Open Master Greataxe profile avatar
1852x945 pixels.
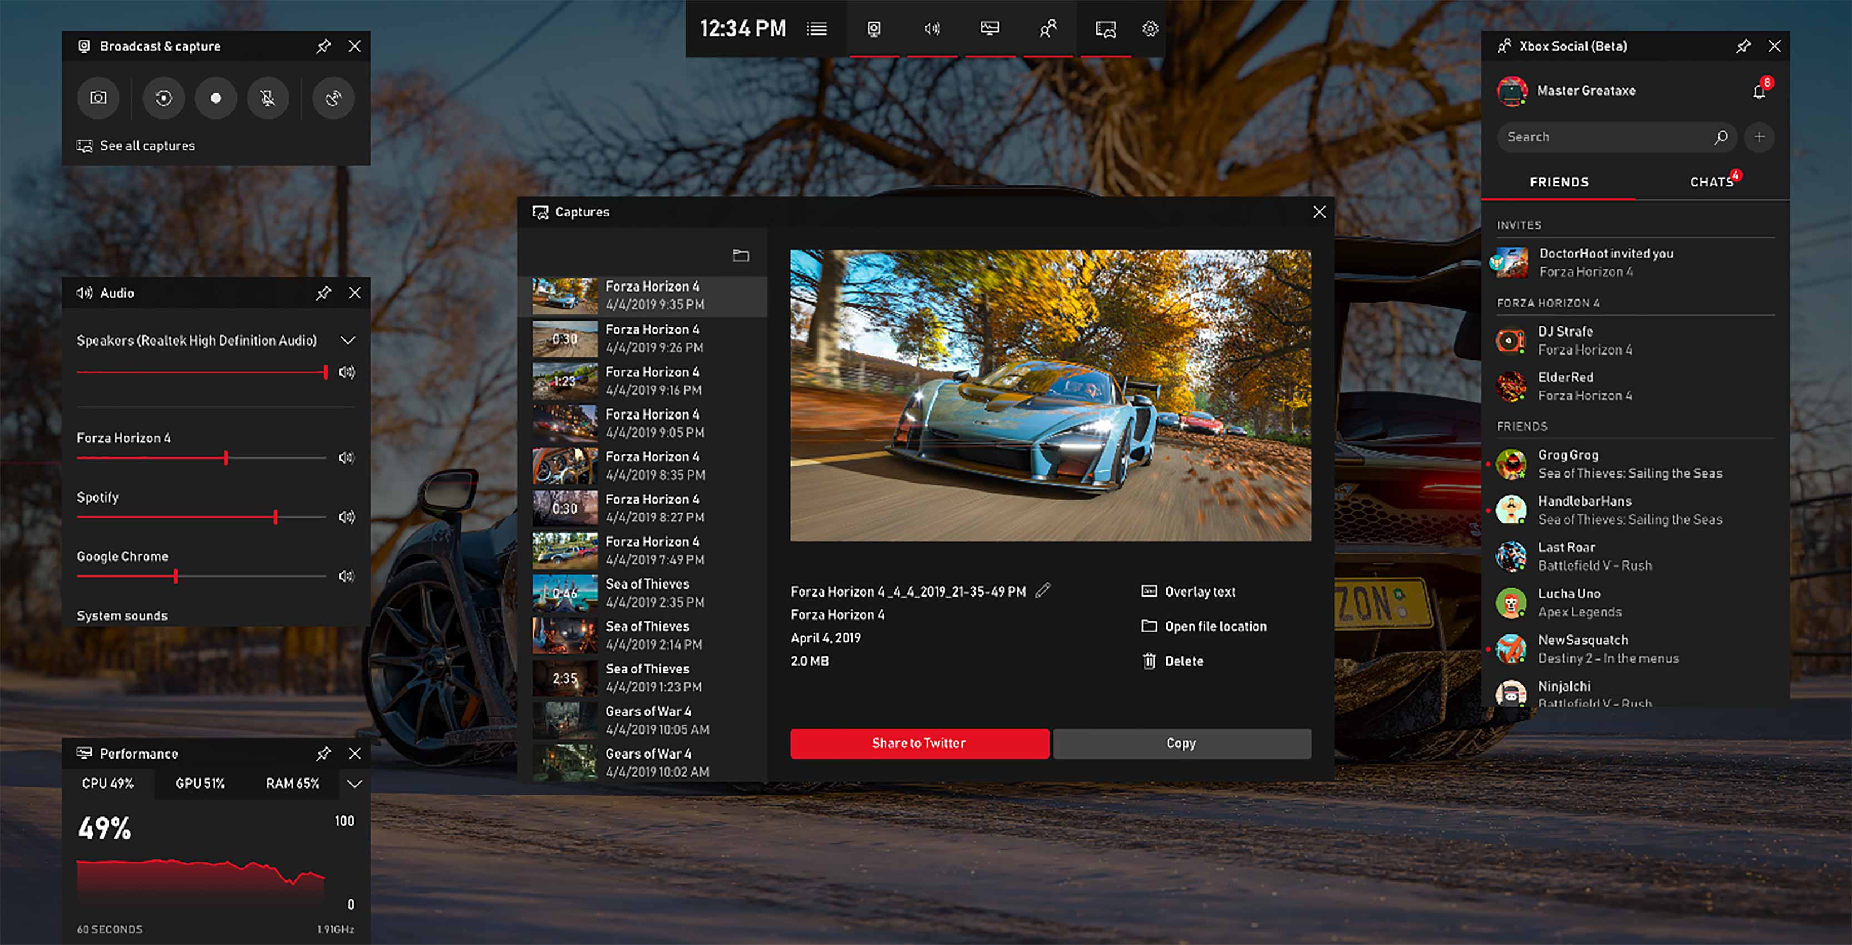click(1512, 91)
